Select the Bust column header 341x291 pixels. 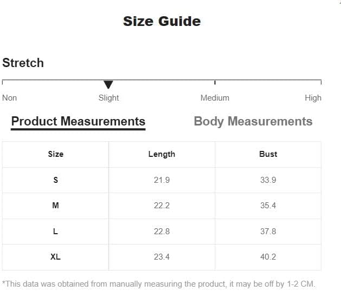click(x=268, y=154)
